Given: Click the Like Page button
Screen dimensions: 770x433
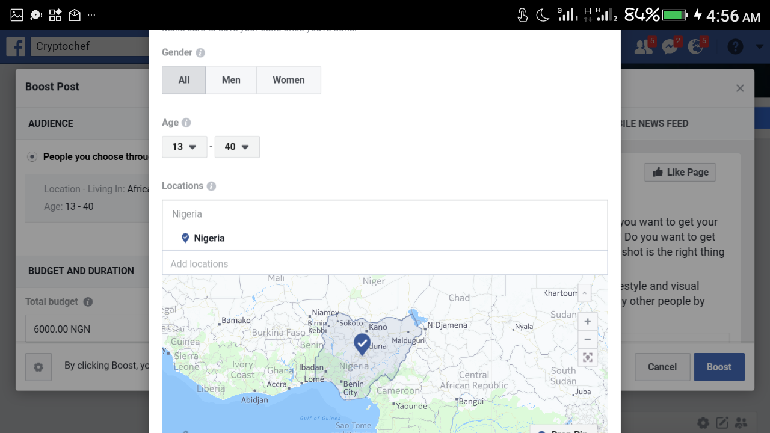Looking at the screenshot, I should (x=680, y=172).
